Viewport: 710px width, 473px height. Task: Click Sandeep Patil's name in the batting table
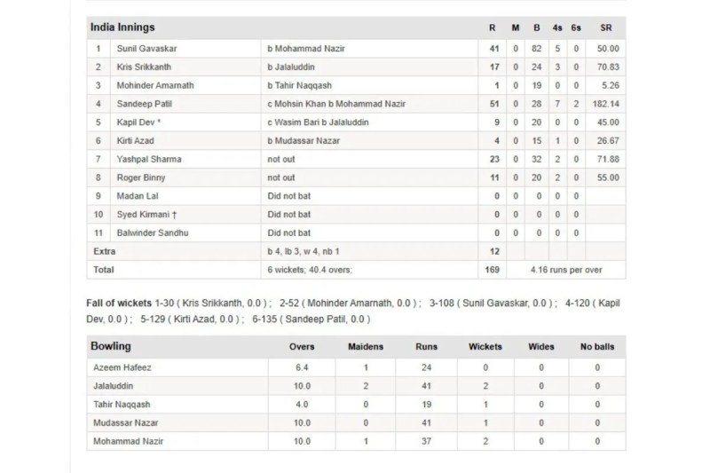tap(139, 104)
